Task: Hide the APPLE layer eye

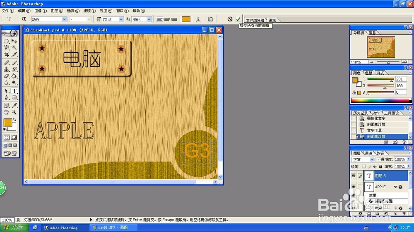Action: (x=354, y=187)
